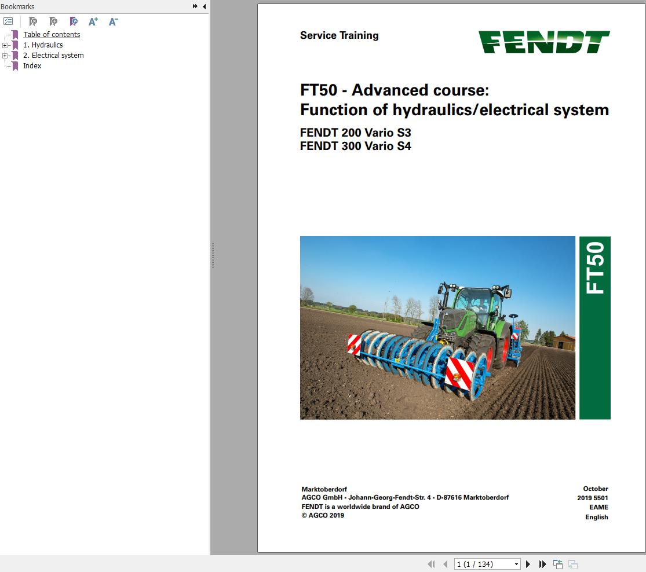
Task: Click the '2019 5501' document number
Action: (593, 498)
